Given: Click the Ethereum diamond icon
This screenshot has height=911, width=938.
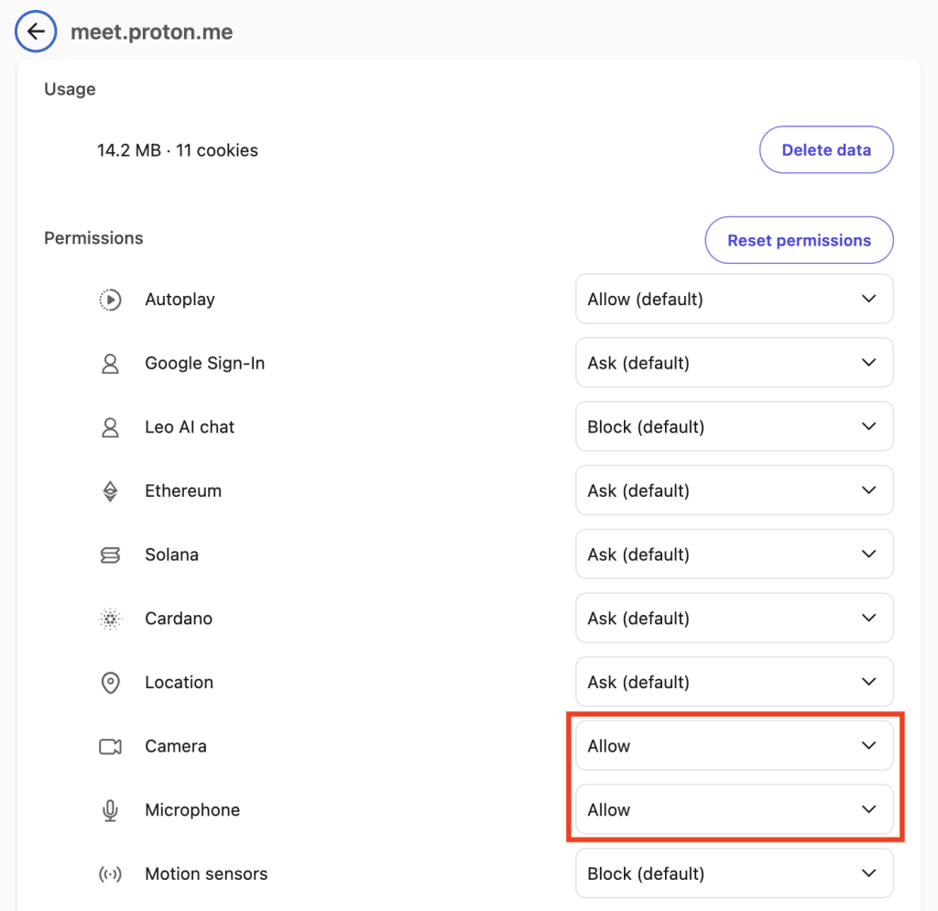Looking at the screenshot, I should pyautogui.click(x=110, y=490).
